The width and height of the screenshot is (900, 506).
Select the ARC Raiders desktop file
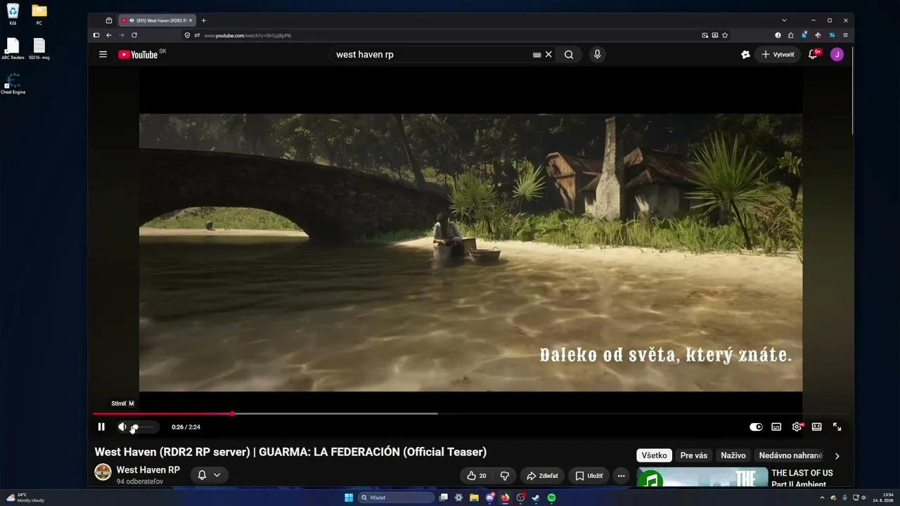(x=13, y=49)
